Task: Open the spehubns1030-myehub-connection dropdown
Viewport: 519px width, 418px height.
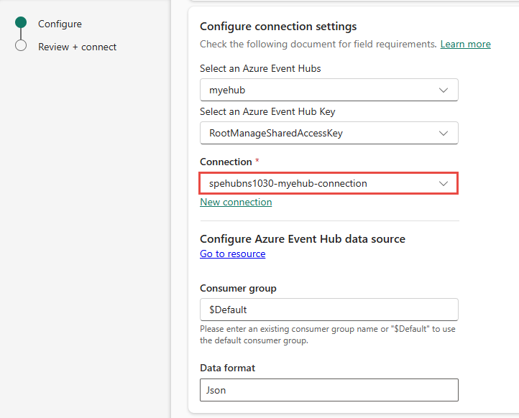Action: pos(329,183)
